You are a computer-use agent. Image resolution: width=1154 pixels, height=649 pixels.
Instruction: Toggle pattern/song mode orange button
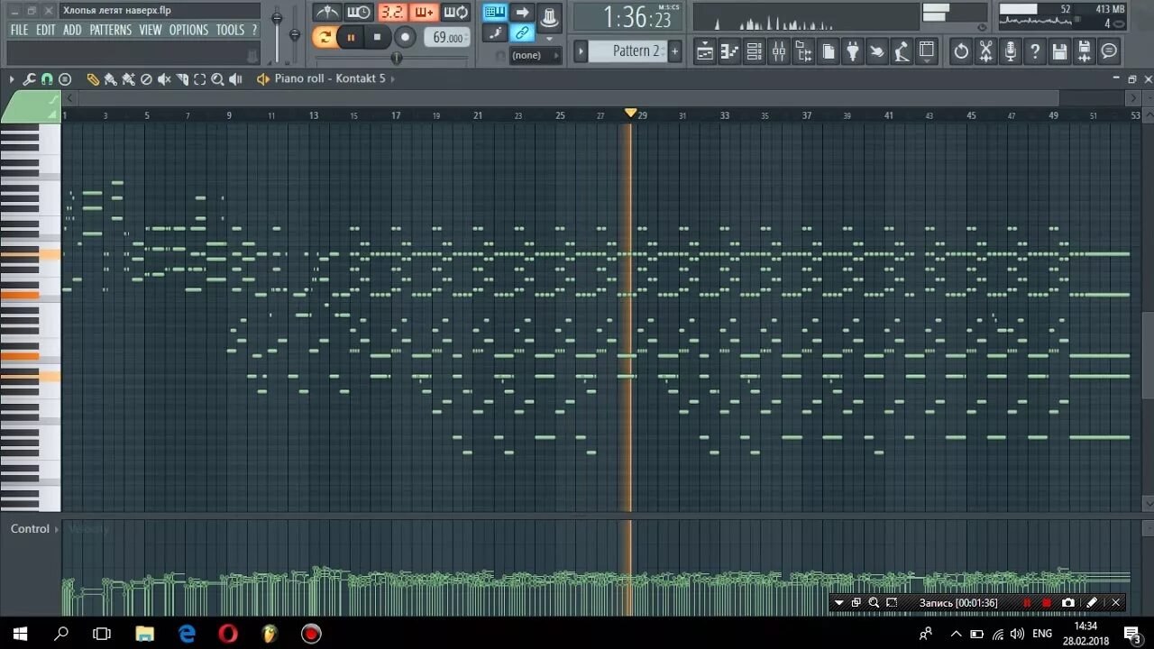[x=325, y=37]
